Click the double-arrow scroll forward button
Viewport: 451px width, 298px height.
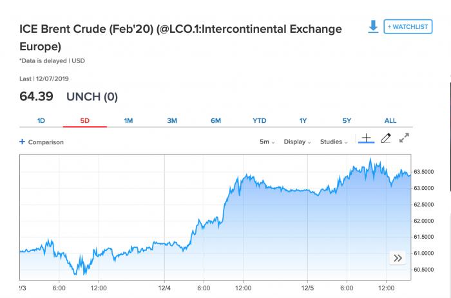pyautogui.click(x=398, y=258)
